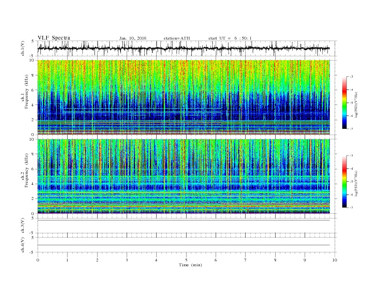Click the ch.1 spectrogram color scale bar
Screen dimensions: 377x292
point(344,103)
